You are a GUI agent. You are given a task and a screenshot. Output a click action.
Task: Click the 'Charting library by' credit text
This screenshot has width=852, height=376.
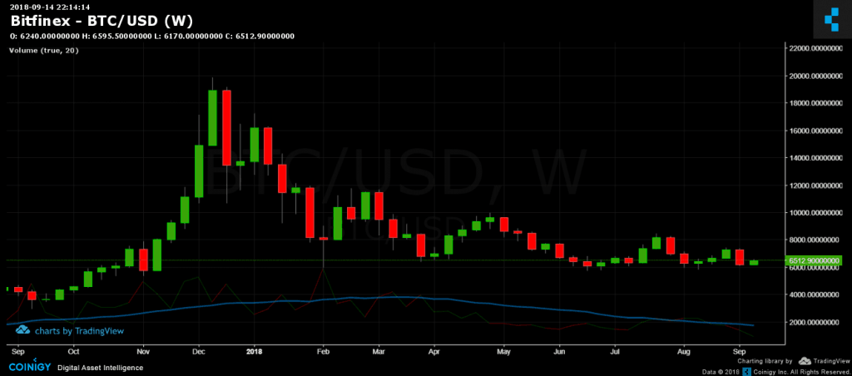tap(765, 361)
